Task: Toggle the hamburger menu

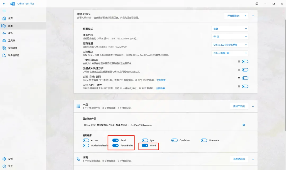Action: tap(4, 11)
